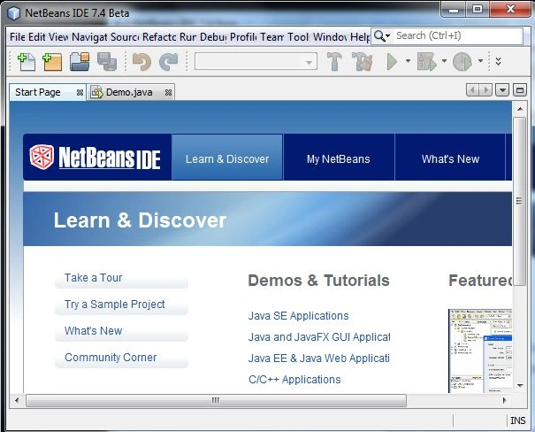
Task: Expand the Debug Project dropdown arrow
Action: click(444, 61)
